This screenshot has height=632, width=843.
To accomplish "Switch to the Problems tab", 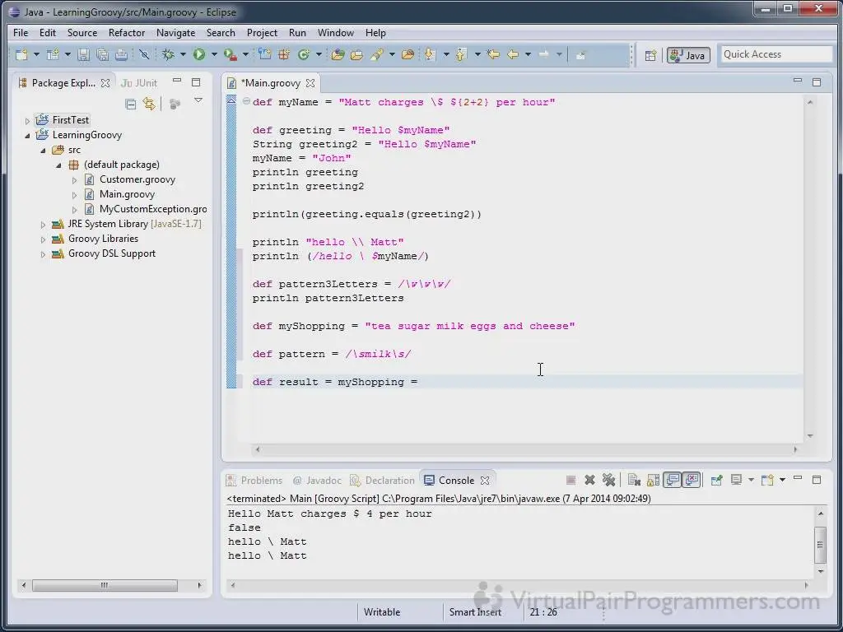I will tap(261, 481).
